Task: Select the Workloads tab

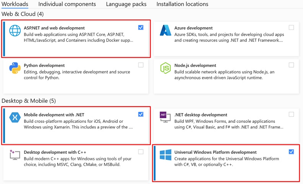Action: 15,4
